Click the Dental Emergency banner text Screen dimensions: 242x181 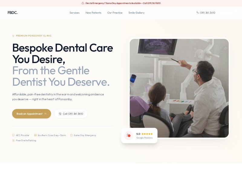[123, 3]
